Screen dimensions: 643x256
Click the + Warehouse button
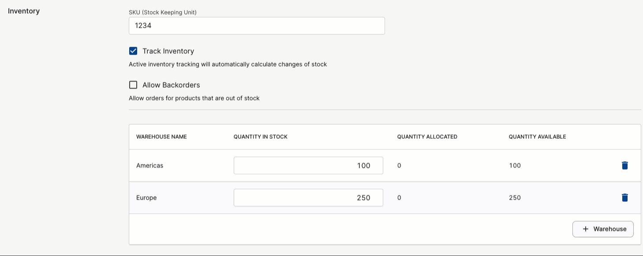(603, 229)
